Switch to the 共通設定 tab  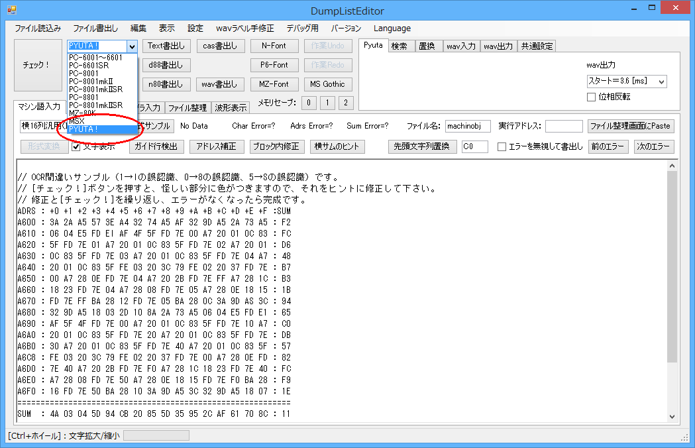(x=537, y=46)
